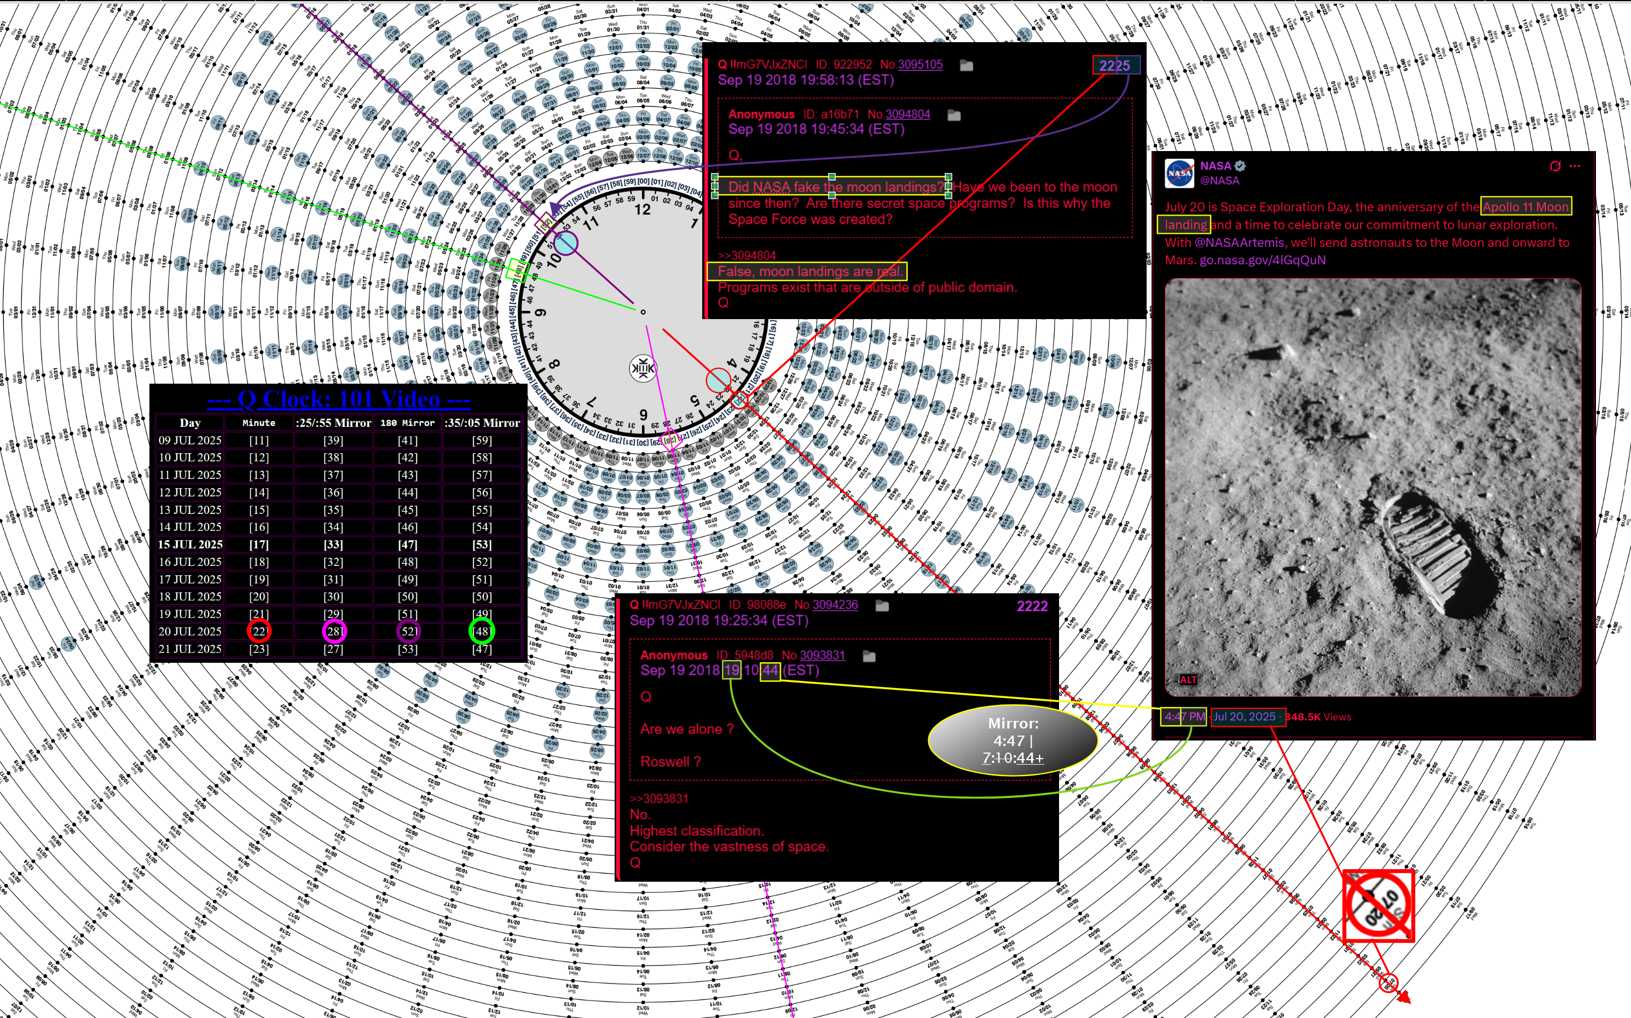Click the 'Day' column header
Image resolution: width=1631 pixels, height=1018 pixels.
190,423
